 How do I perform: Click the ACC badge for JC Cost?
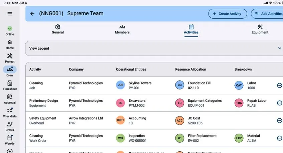click(x=179, y=120)
